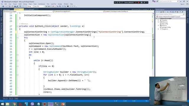189x106 pixels.
Task: Collapse the do block at line 37
Action: coord(18,55)
